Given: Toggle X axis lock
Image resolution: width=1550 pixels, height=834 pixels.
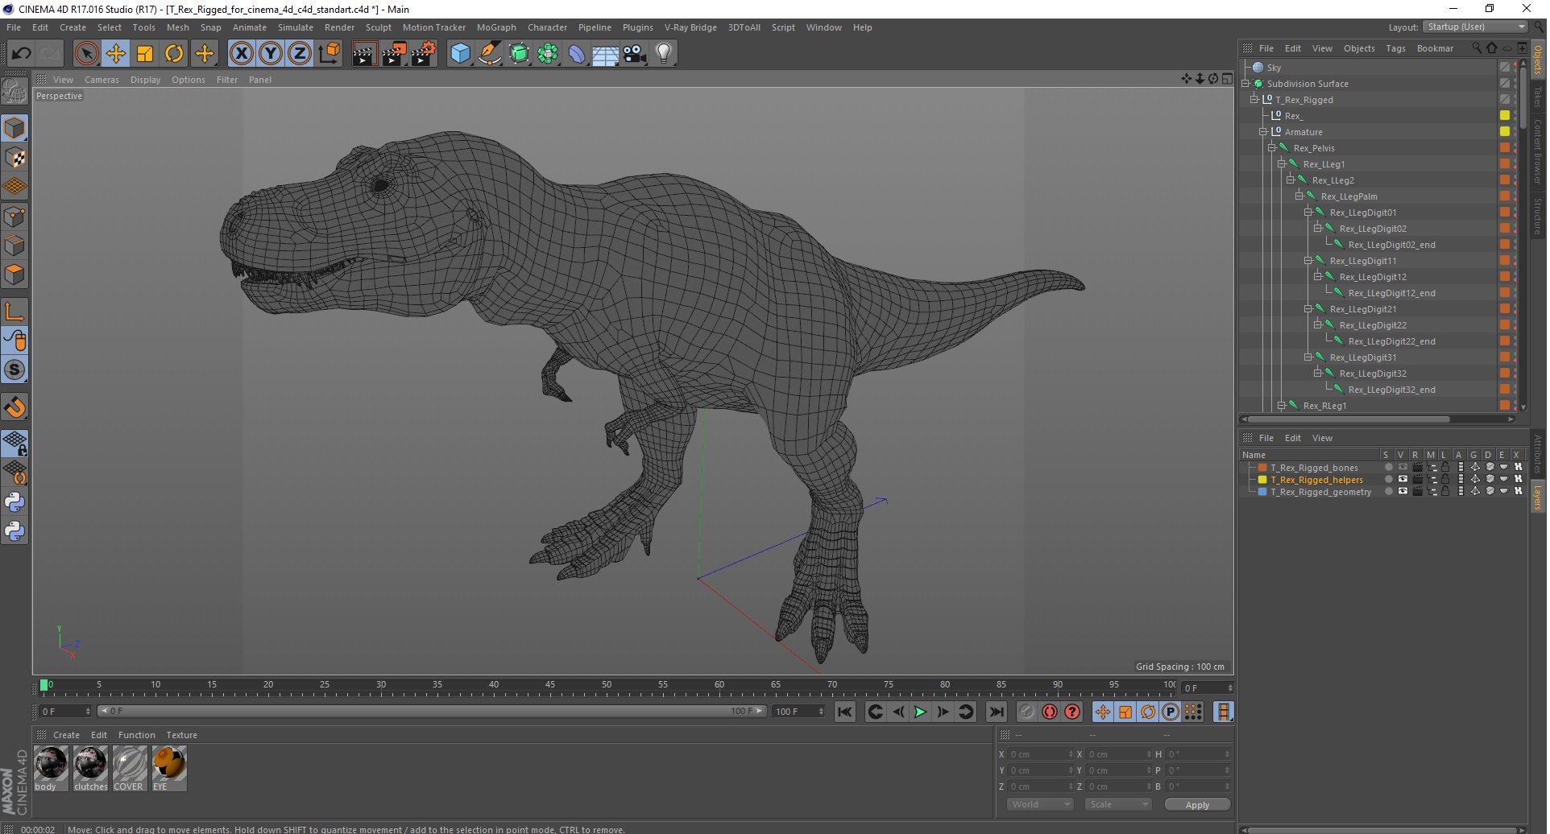Looking at the screenshot, I should pos(241,54).
